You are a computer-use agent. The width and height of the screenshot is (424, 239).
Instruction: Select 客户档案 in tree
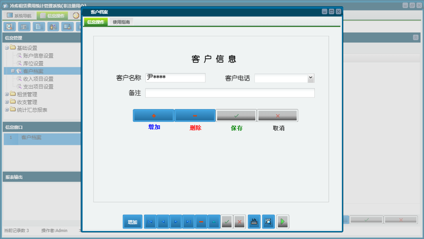pyautogui.click(x=33, y=71)
